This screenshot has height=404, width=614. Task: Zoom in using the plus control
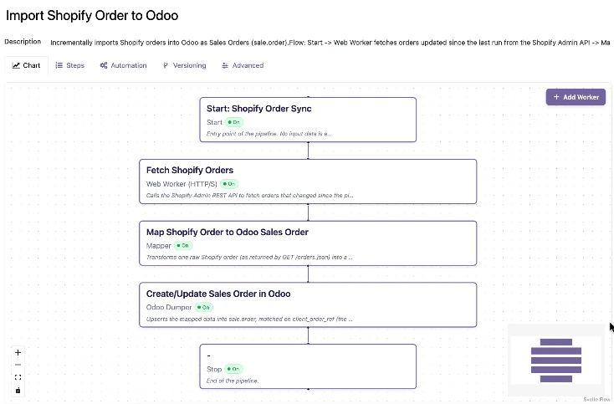tap(18, 352)
